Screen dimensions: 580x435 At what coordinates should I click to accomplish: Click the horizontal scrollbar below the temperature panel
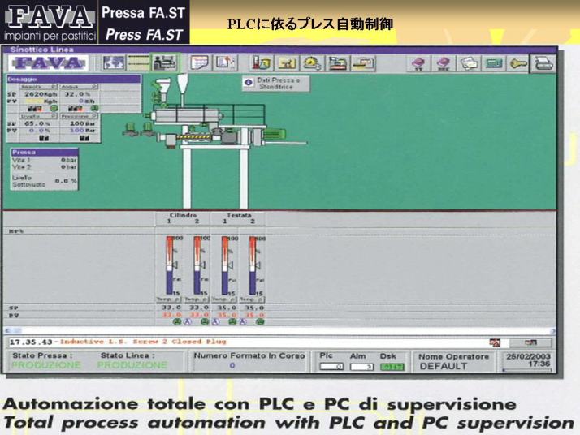click(280, 331)
